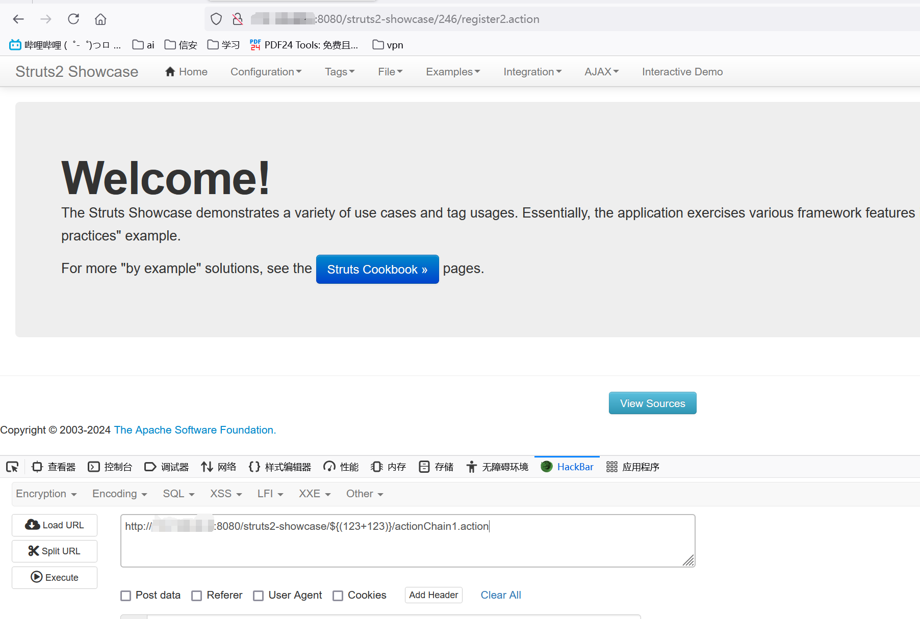Viewport: 920px width, 619px height.
Task: Click the Home link in navbar
Action: (x=186, y=72)
